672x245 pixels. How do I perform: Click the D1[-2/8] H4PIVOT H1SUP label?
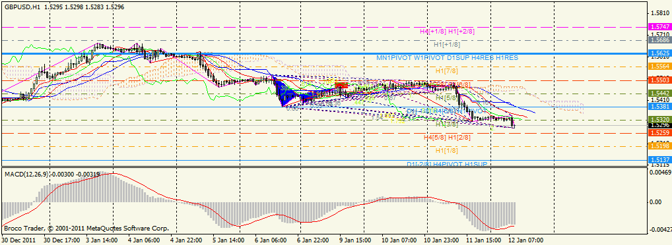click(448, 164)
